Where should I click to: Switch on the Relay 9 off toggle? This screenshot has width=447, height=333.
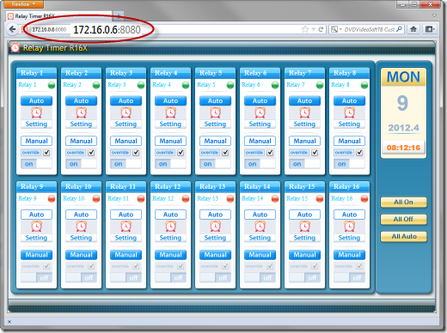[36, 278]
